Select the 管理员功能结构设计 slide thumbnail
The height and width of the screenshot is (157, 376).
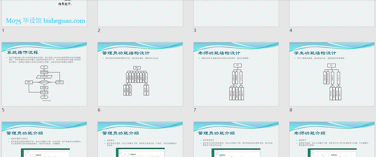[140, 74]
